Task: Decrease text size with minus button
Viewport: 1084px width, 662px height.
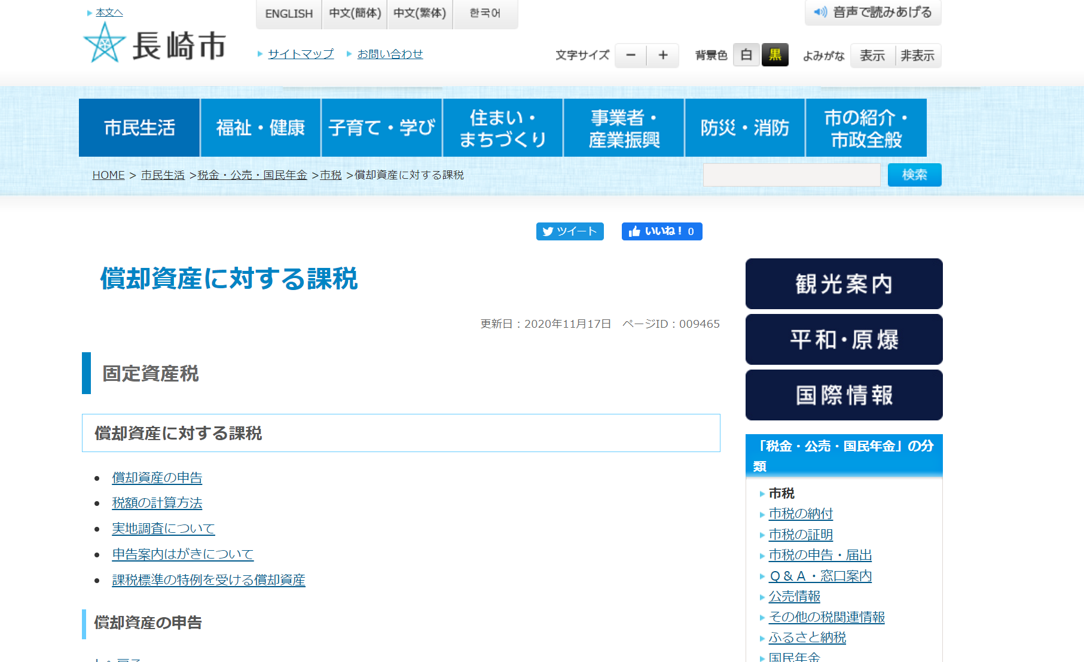Action: (x=630, y=56)
